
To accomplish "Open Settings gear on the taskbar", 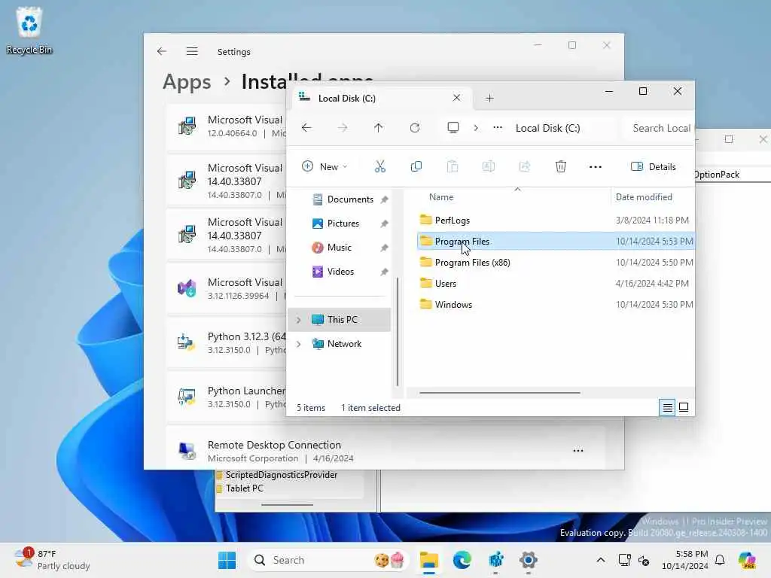I will [x=528, y=560].
